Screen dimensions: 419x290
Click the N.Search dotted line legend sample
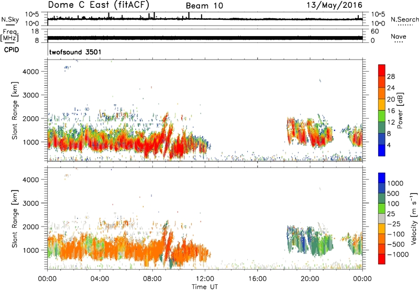click(x=405, y=25)
